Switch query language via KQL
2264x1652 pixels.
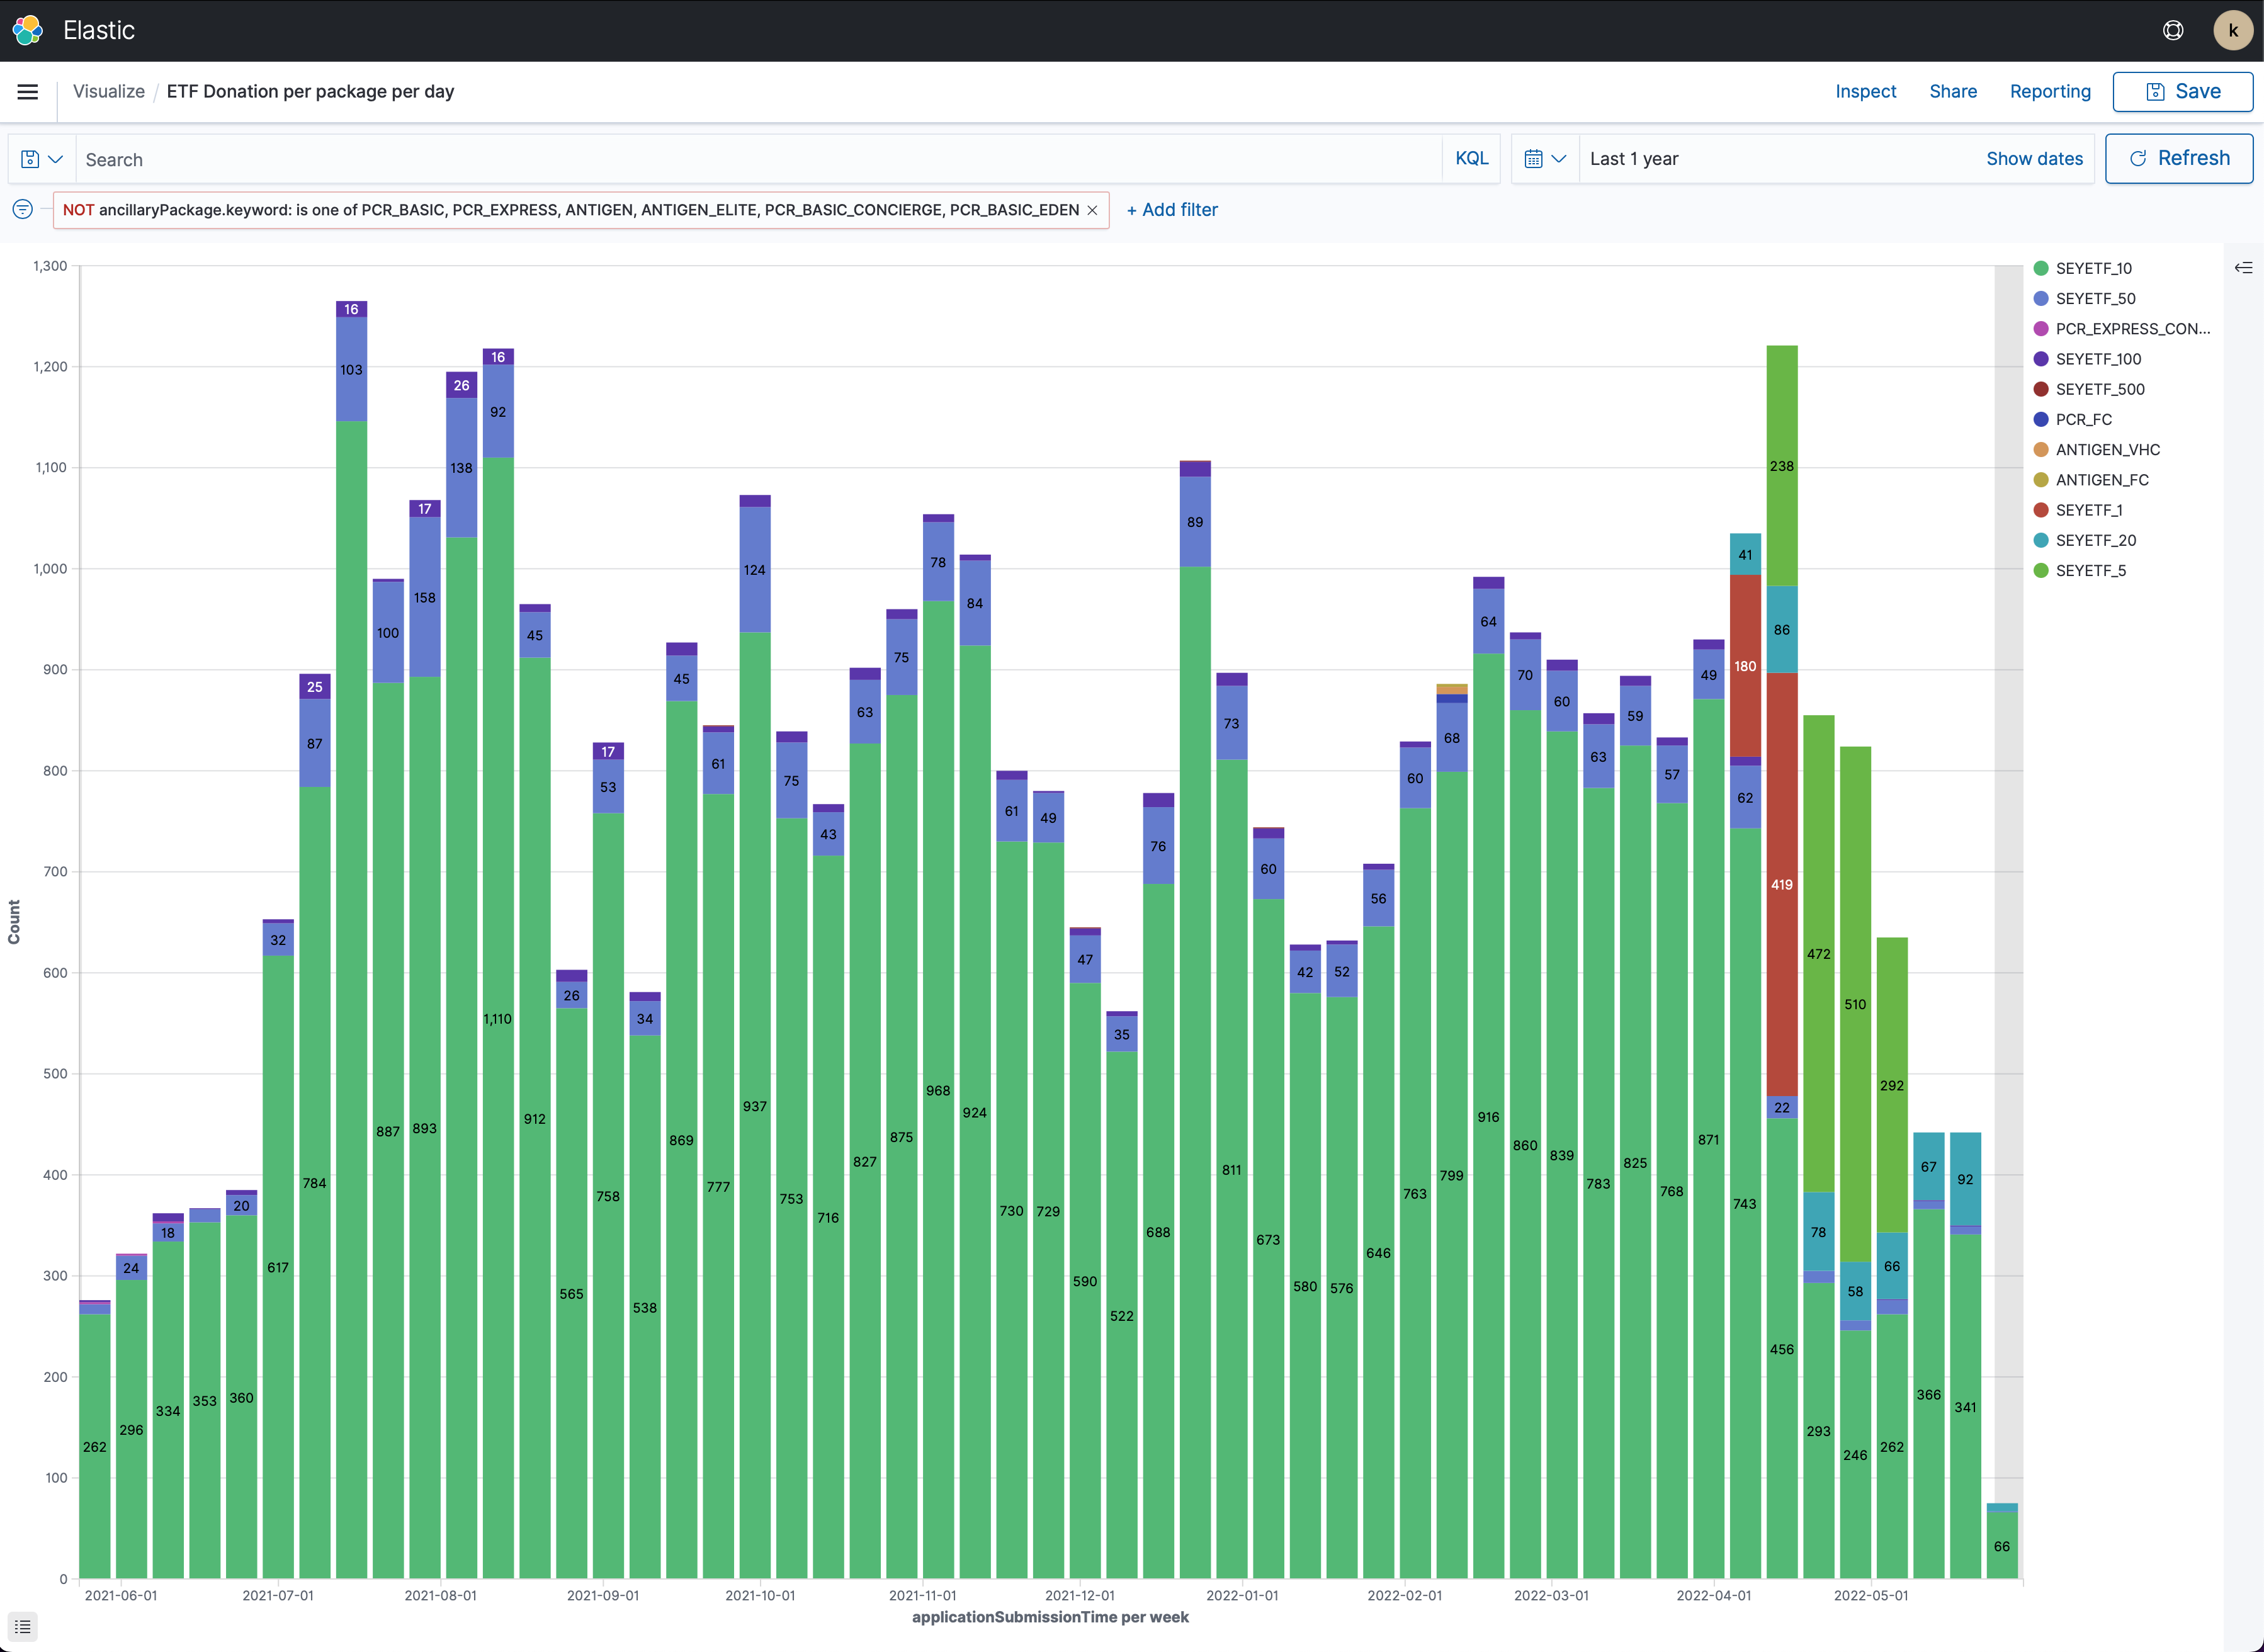click(1471, 158)
